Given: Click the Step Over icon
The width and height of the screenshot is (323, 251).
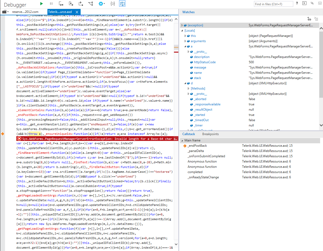Looking at the screenshot, I should click(71, 4).
